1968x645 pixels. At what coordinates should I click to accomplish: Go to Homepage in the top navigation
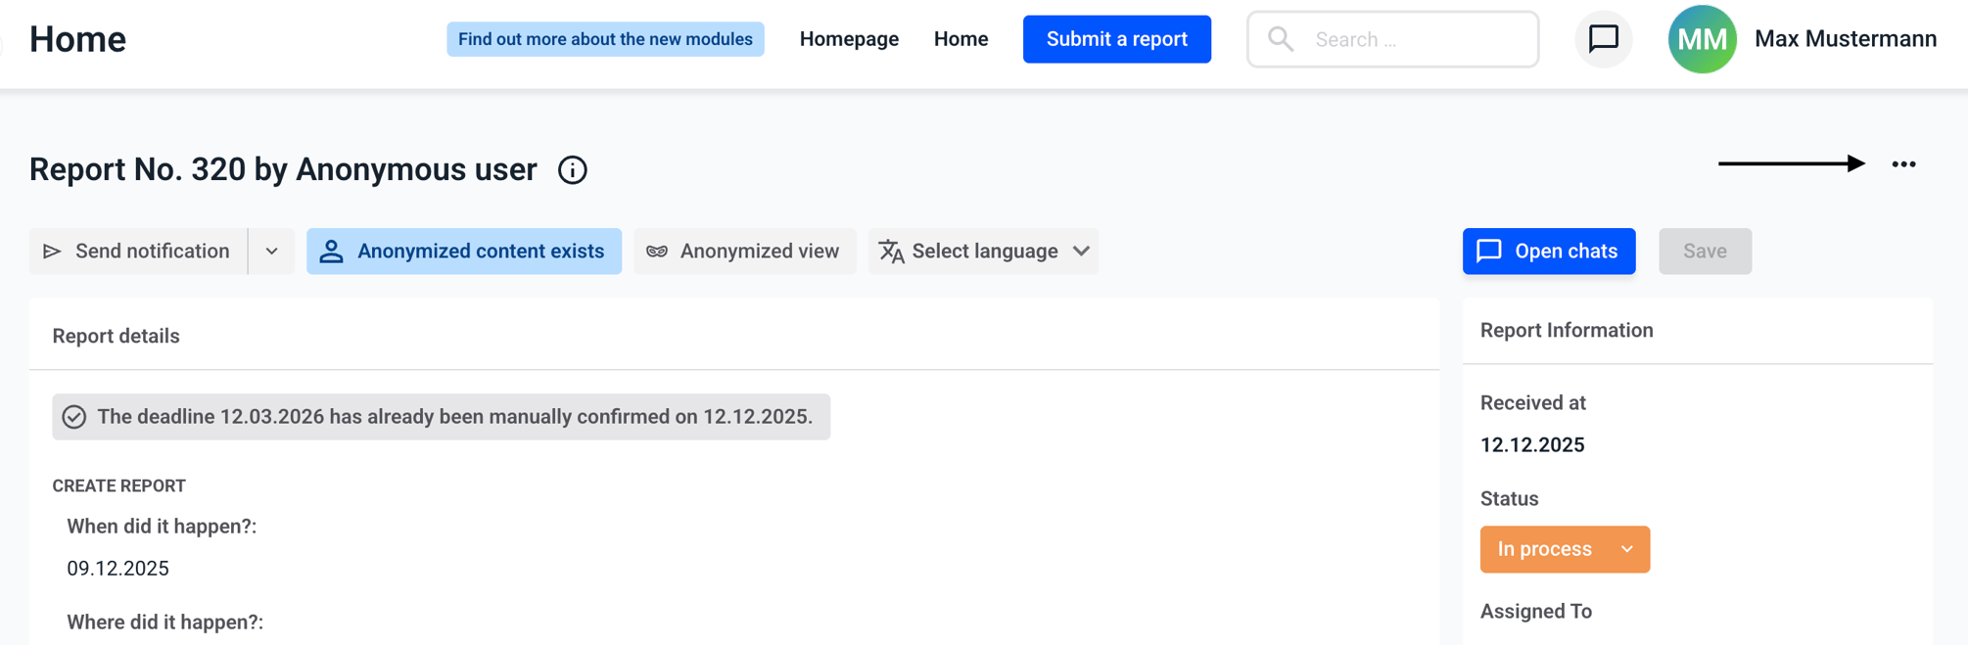click(849, 39)
